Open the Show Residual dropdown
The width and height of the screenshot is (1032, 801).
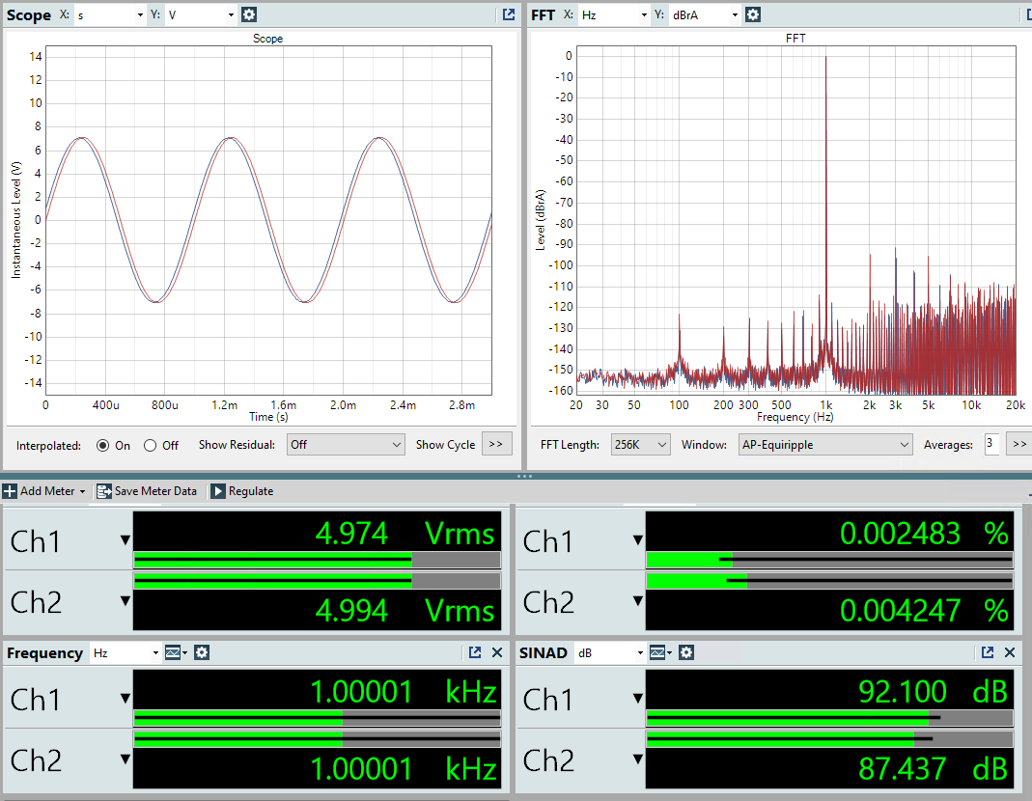346,445
